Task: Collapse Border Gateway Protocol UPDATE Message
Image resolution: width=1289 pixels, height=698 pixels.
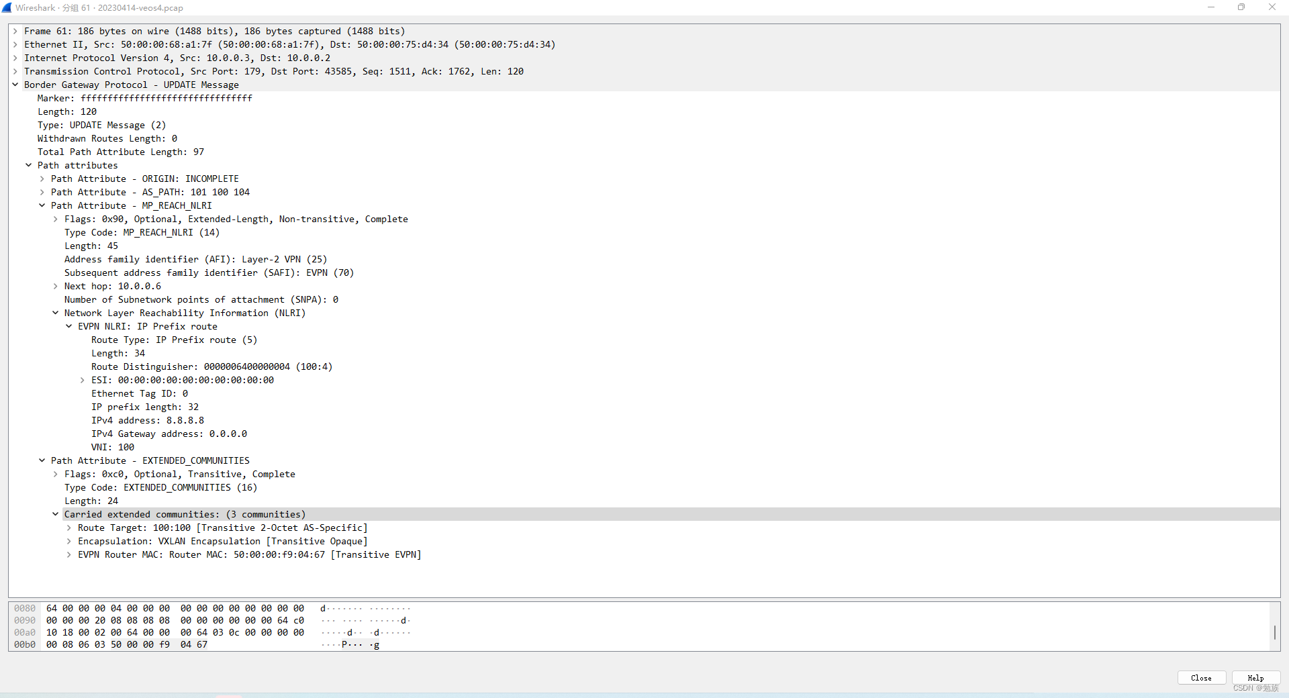Action: click(x=15, y=85)
